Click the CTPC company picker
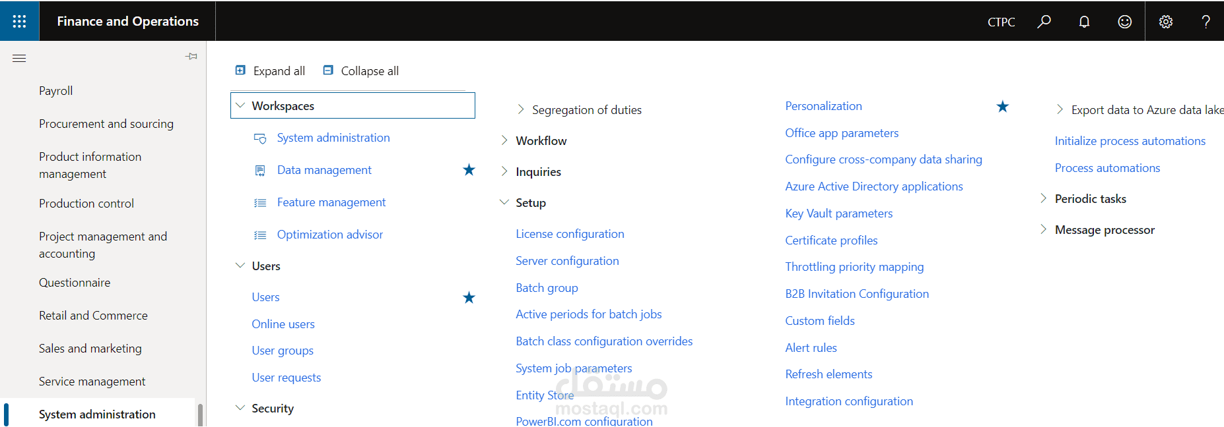Viewport: 1224px width, 427px height. pyautogui.click(x=1001, y=22)
